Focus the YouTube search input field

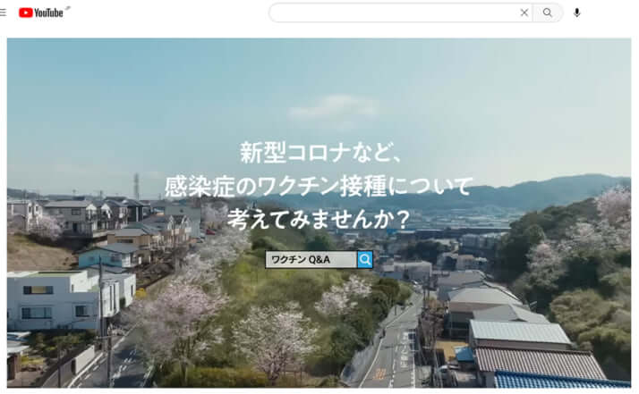click(x=394, y=13)
